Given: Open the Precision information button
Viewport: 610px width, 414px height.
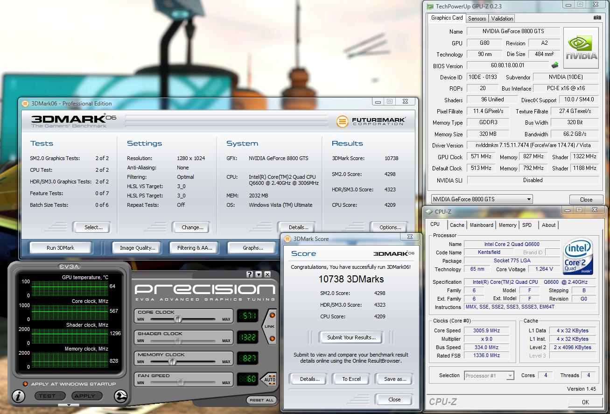Looking at the screenshot, I should tap(18, 396).
